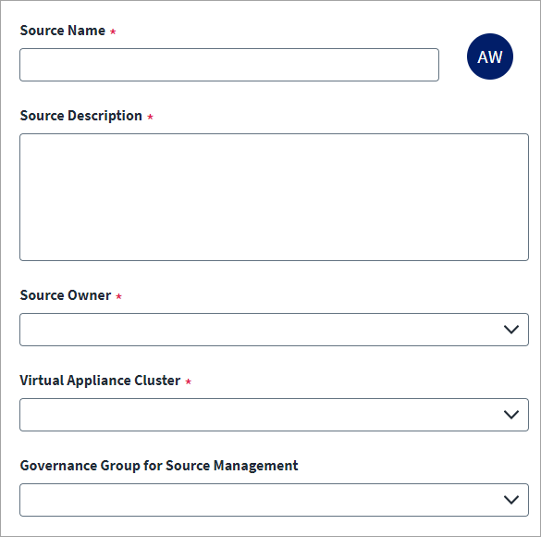The image size is (541, 537).
Task: Click the asterisk beside Virtual Appliance Cluster
Action: click(188, 381)
